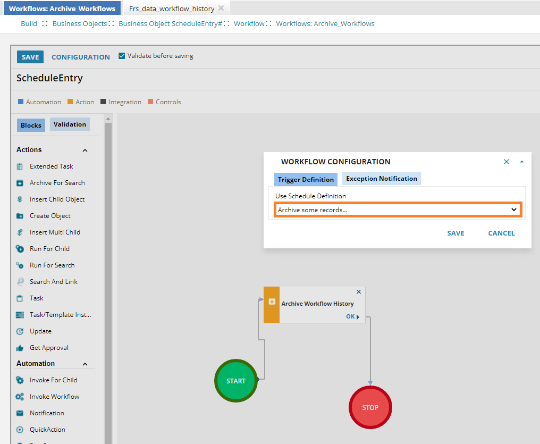Viewport: 540px width, 444px height.
Task: Switch to the Validation tab
Action: point(70,124)
